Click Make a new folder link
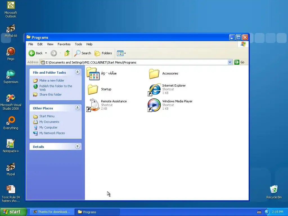The width and height of the screenshot is (288, 216). point(52,80)
